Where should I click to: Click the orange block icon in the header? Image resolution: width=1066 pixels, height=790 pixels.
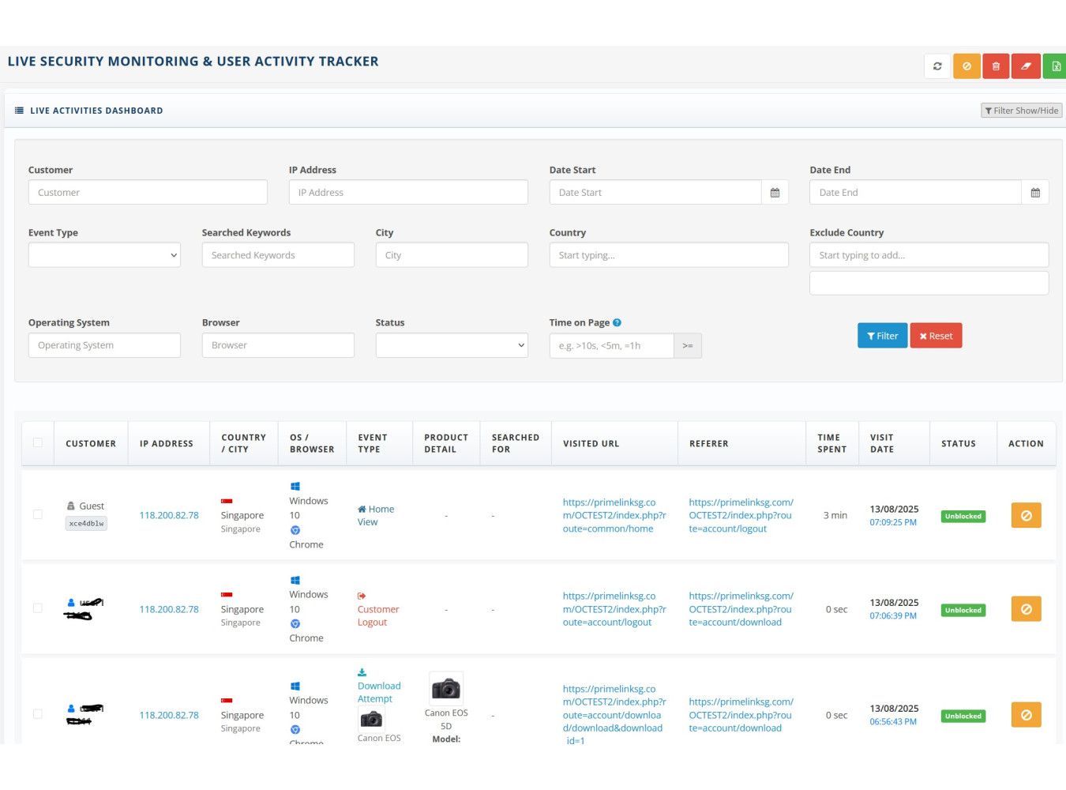(x=967, y=66)
